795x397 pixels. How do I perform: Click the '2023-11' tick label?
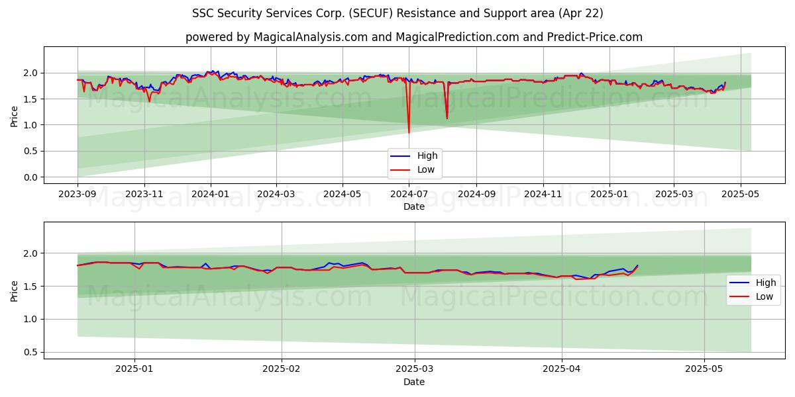144,194
